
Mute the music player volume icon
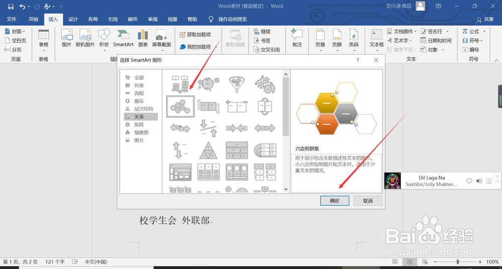pyautogui.click(x=479, y=181)
